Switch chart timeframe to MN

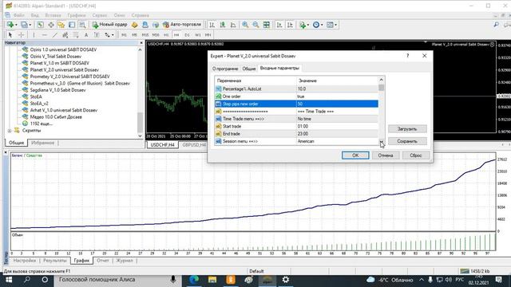(208, 35)
